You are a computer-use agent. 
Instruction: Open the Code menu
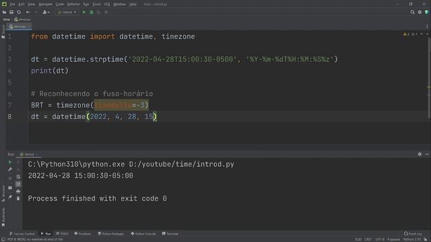(60, 4)
